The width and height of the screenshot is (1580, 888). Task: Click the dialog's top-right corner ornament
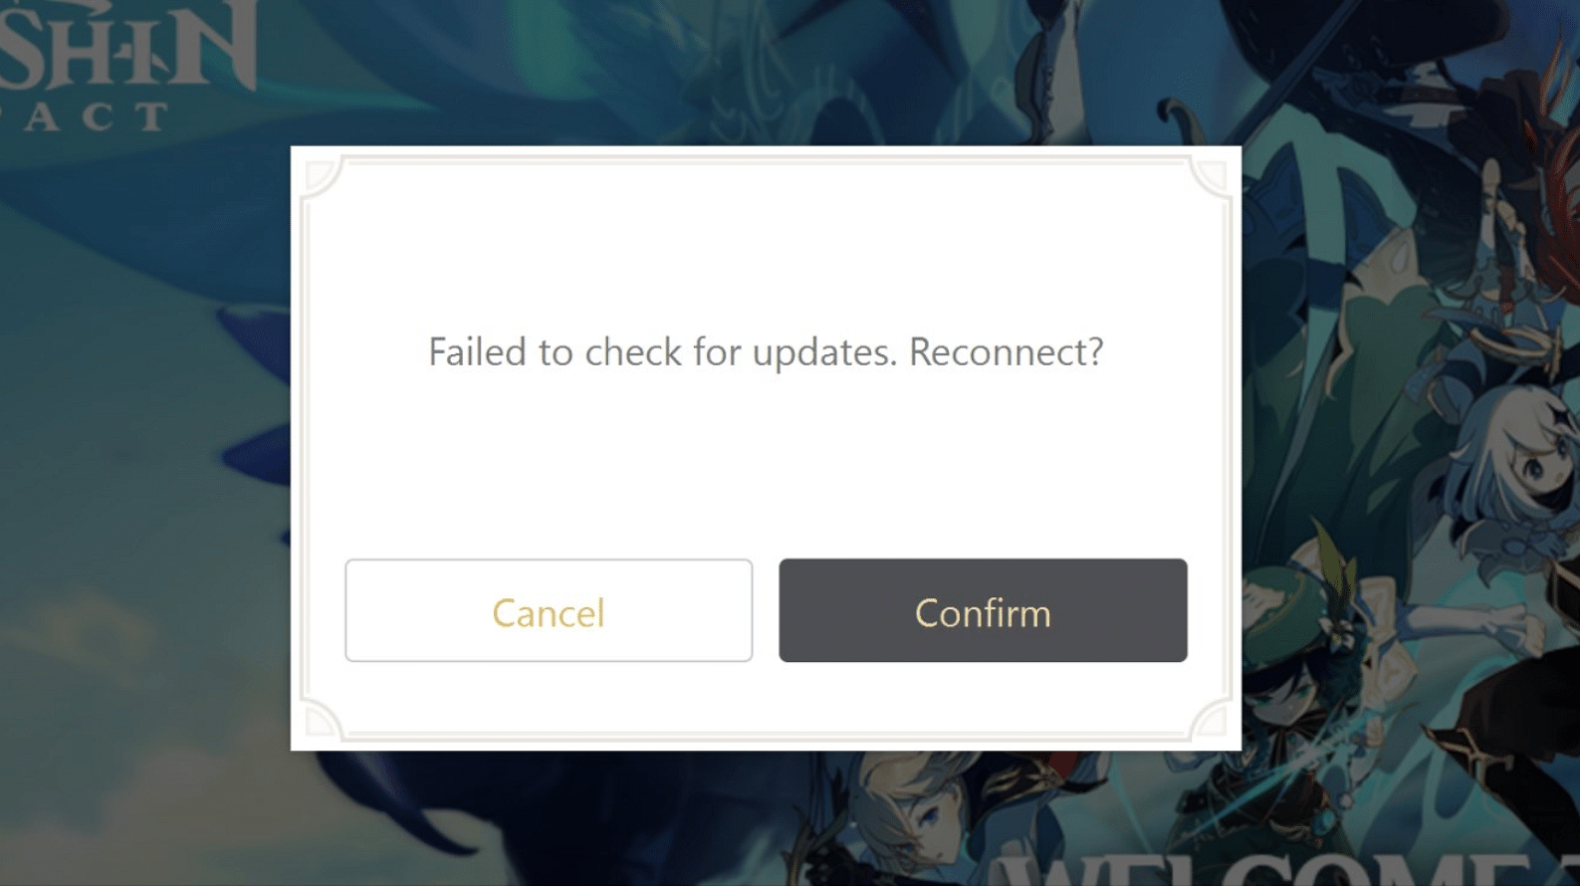(x=1210, y=177)
